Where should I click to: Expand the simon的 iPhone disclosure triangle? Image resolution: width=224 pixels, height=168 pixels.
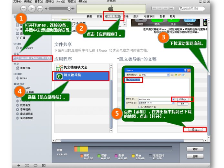coord(14,58)
